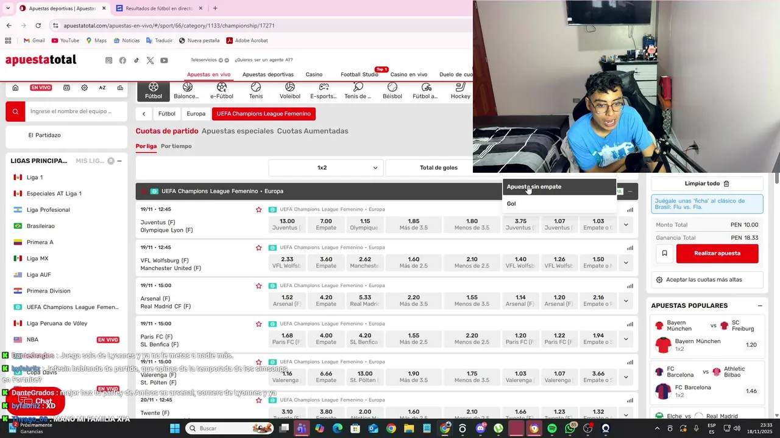This screenshot has width=780, height=438.
Task: Expand more markets for Juventus vs Olympique Lyon
Action: (625, 224)
